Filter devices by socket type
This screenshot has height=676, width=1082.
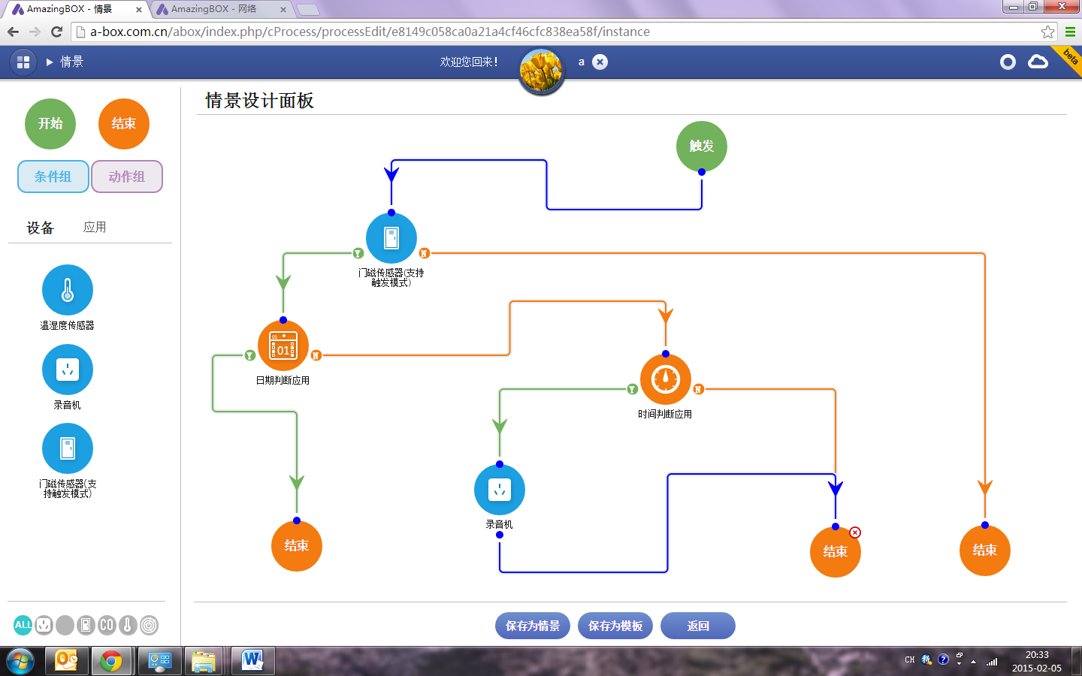44,625
